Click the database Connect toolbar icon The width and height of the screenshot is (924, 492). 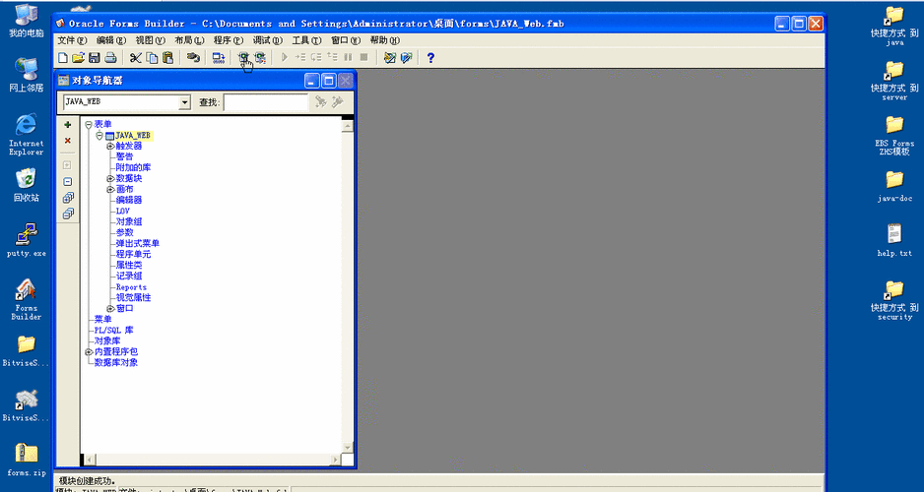pyautogui.click(x=194, y=58)
